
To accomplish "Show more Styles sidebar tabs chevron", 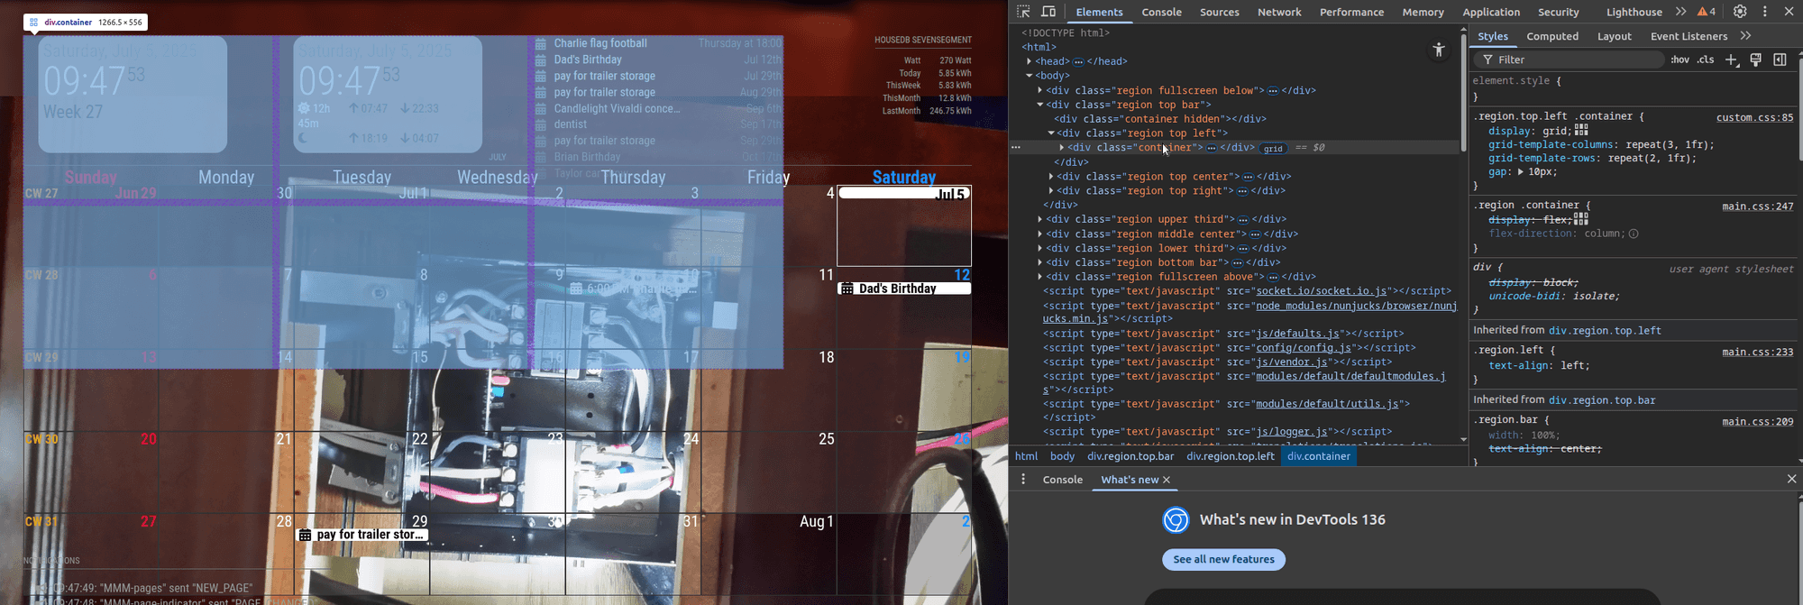I will click(1745, 36).
